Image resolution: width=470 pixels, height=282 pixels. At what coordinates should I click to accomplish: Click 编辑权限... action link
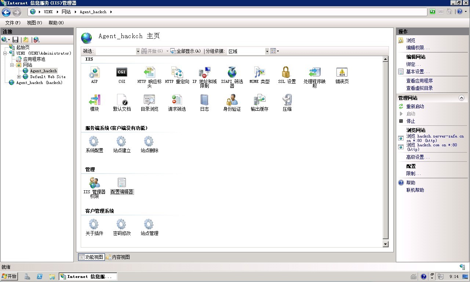click(418, 48)
